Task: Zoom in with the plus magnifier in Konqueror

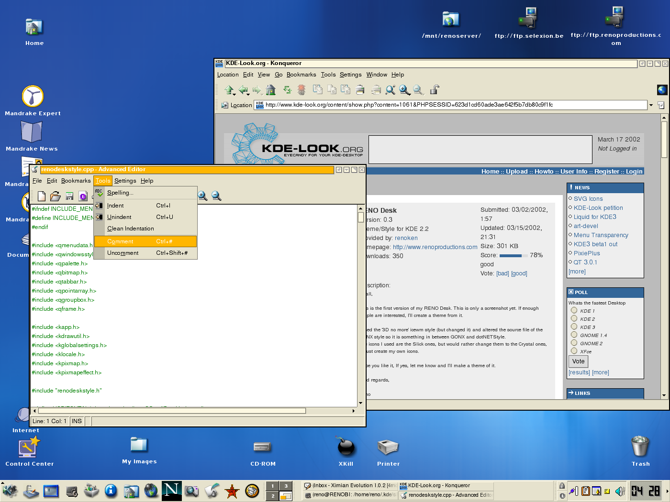Action: click(404, 89)
